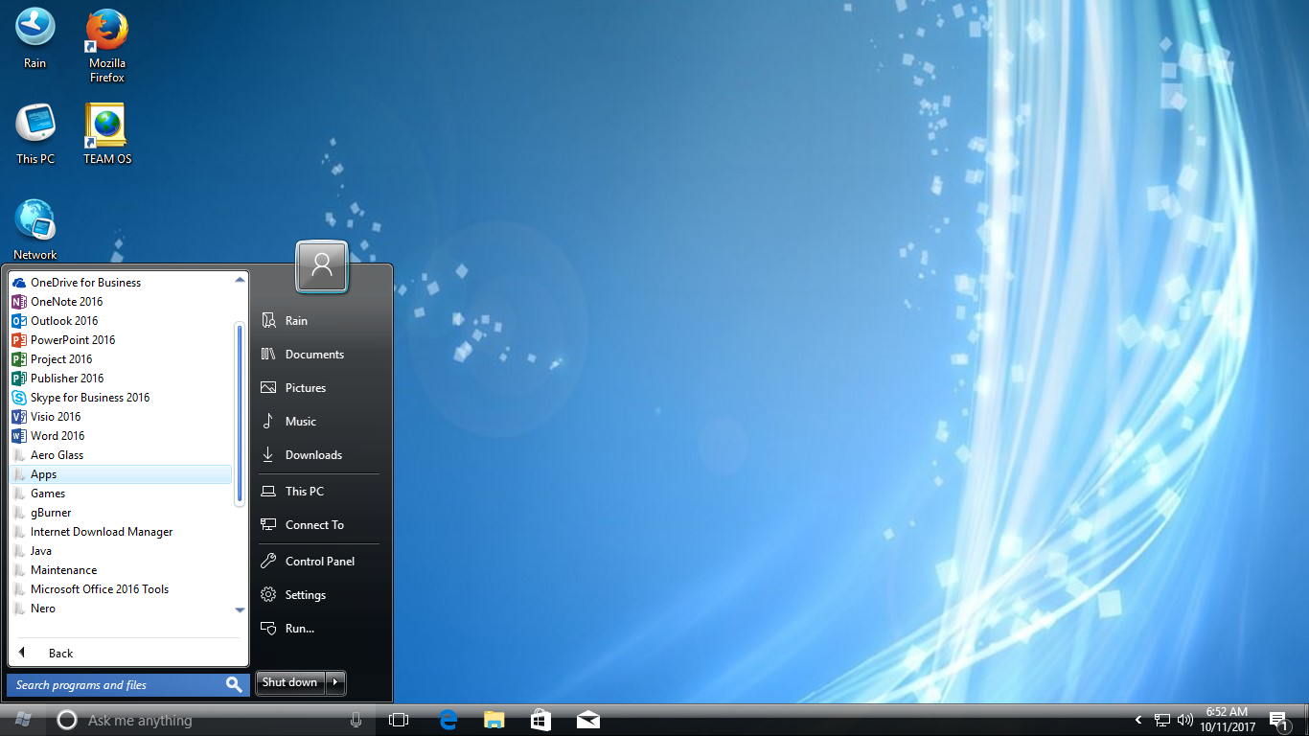This screenshot has width=1309, height=736.
Task: Expand the Games folder
Action: 121,494
